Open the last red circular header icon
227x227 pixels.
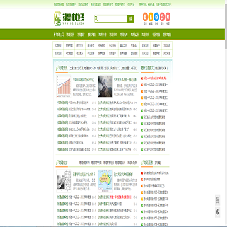tap(168, 17)
